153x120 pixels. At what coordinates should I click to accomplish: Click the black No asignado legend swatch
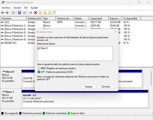[3, 113]
